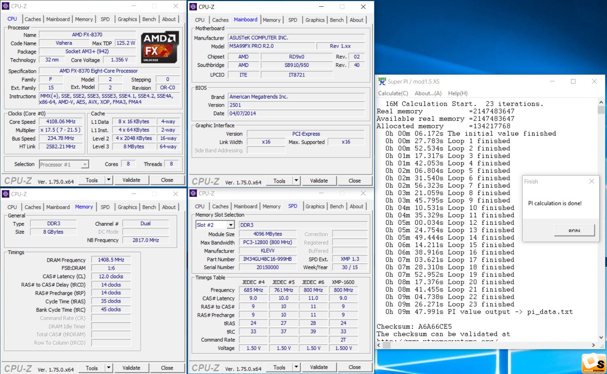Click processor name field AMD FX-8370
Image resolution: width=607 pixels, height=374 pixels.
[x=87, y=35]
